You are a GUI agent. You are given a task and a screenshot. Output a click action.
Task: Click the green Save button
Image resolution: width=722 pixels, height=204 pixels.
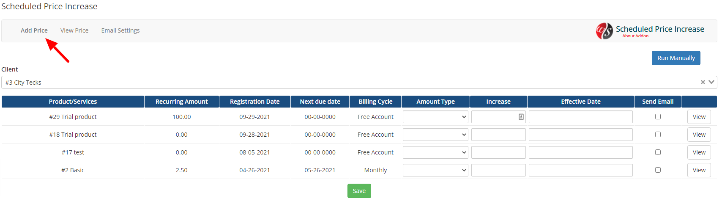pos(359,191)
